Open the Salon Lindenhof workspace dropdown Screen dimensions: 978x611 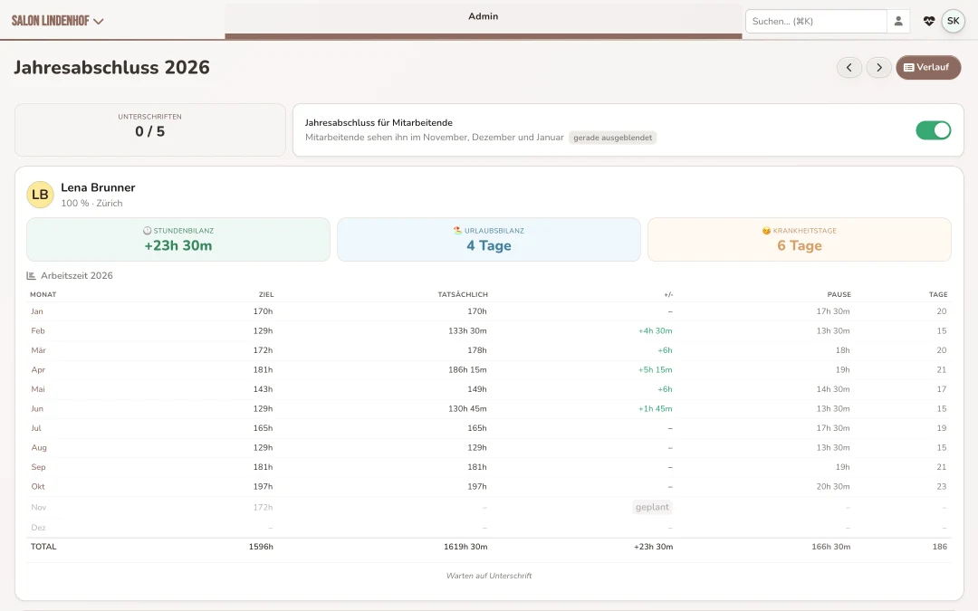pos(57,21)
